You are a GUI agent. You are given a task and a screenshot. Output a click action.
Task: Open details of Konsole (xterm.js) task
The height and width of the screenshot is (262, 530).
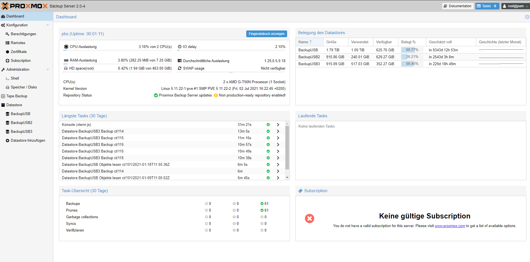(x=278, y=124)
